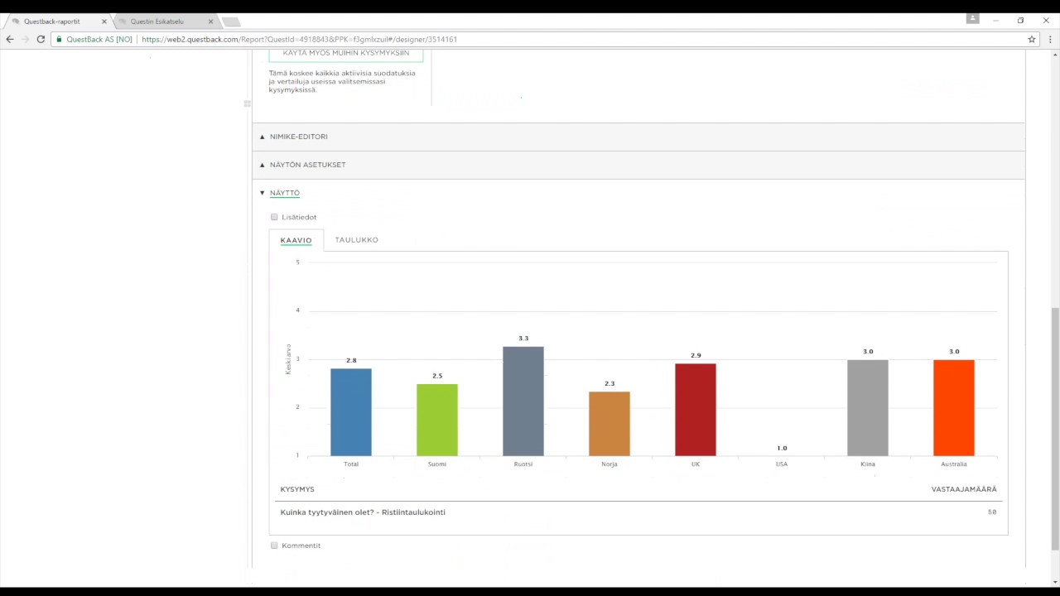
Task: Click the blue Total bar
Action: tap(351, 412)
